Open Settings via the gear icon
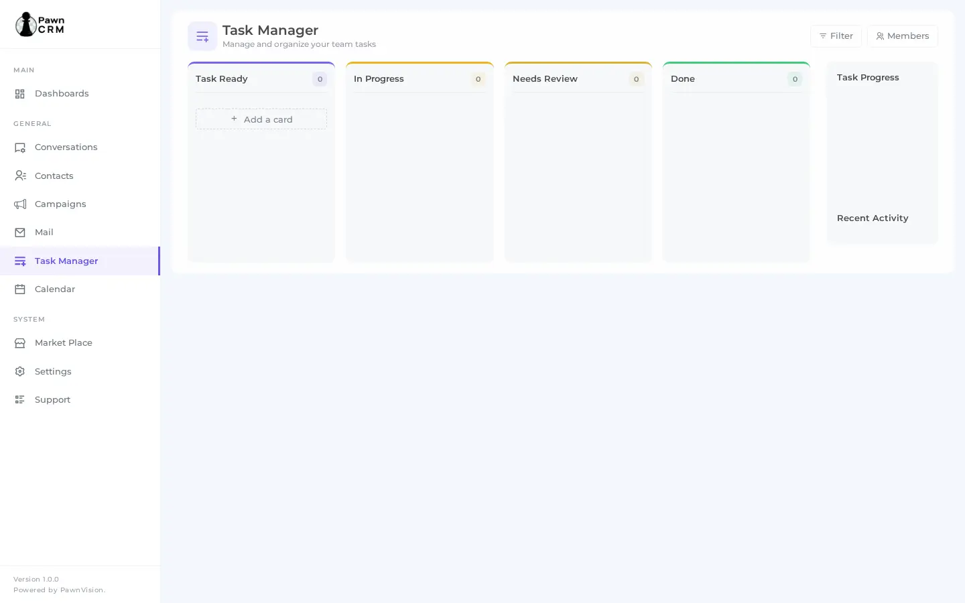This screenshot has width=965, height=603. pos(19,371)
